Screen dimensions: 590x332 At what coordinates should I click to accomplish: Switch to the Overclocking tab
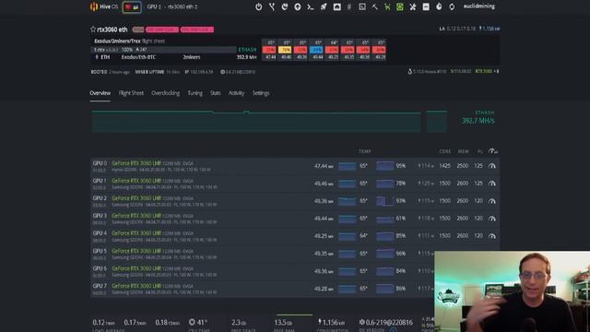click(x=166, y=93)
